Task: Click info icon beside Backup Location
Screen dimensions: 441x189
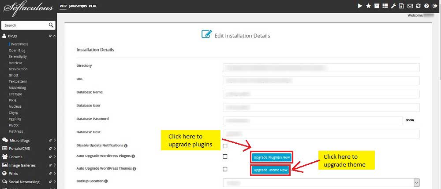Action: (x=106, y=181)
